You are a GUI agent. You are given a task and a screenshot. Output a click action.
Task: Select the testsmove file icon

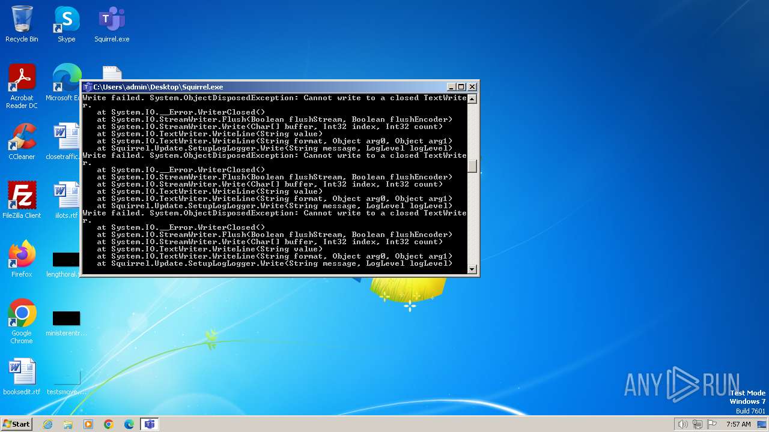click(66, 383)
